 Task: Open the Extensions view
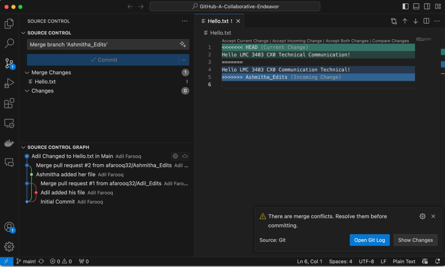(9, 103)
